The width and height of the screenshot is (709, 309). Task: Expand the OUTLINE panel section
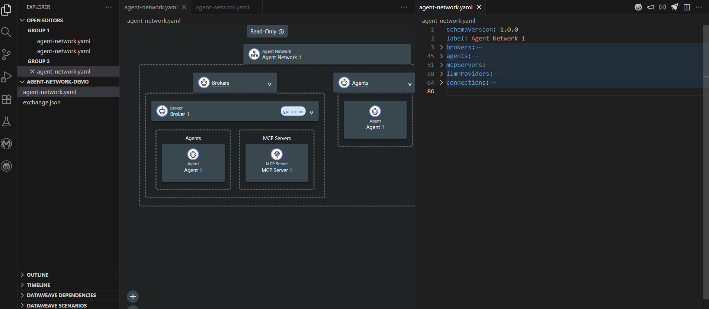(38, 275)
